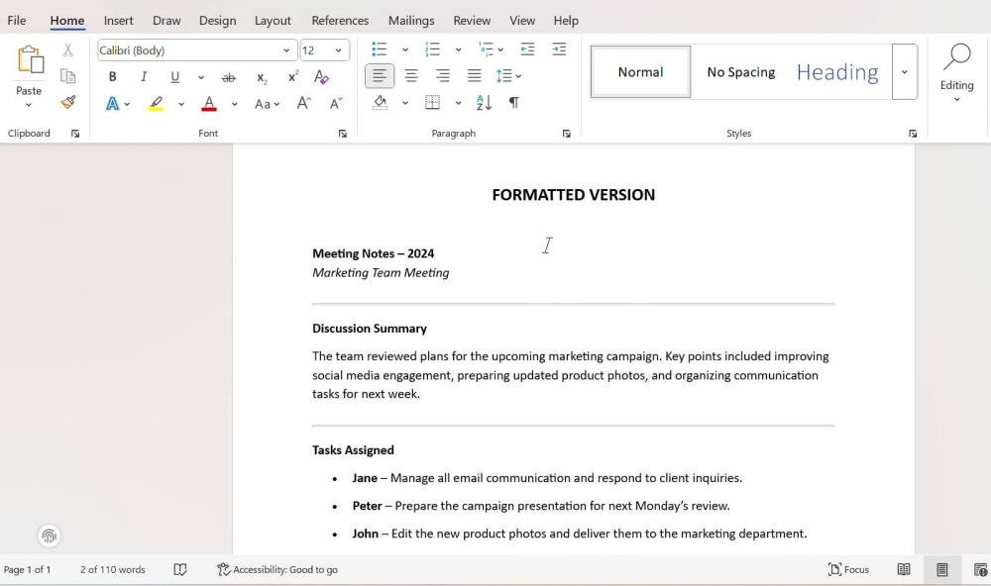Expand the Paste options arrow
The image size is (991, 586).
tap(29, 105)
